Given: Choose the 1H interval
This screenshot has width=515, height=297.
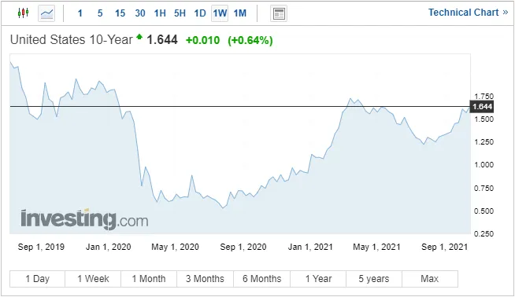Looking at the screenshot, I should (160, 13).
